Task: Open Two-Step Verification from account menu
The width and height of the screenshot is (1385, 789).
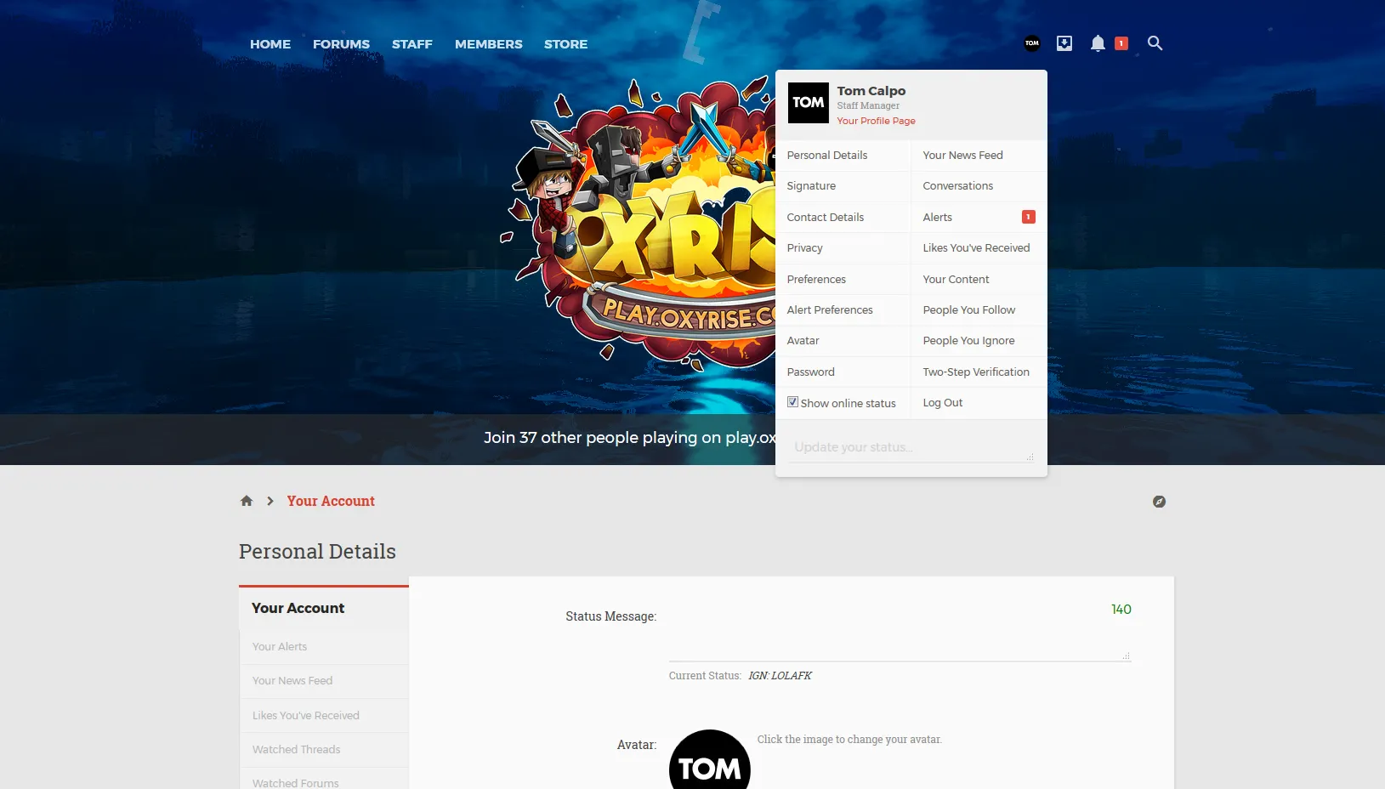Action: pos(979,372)
